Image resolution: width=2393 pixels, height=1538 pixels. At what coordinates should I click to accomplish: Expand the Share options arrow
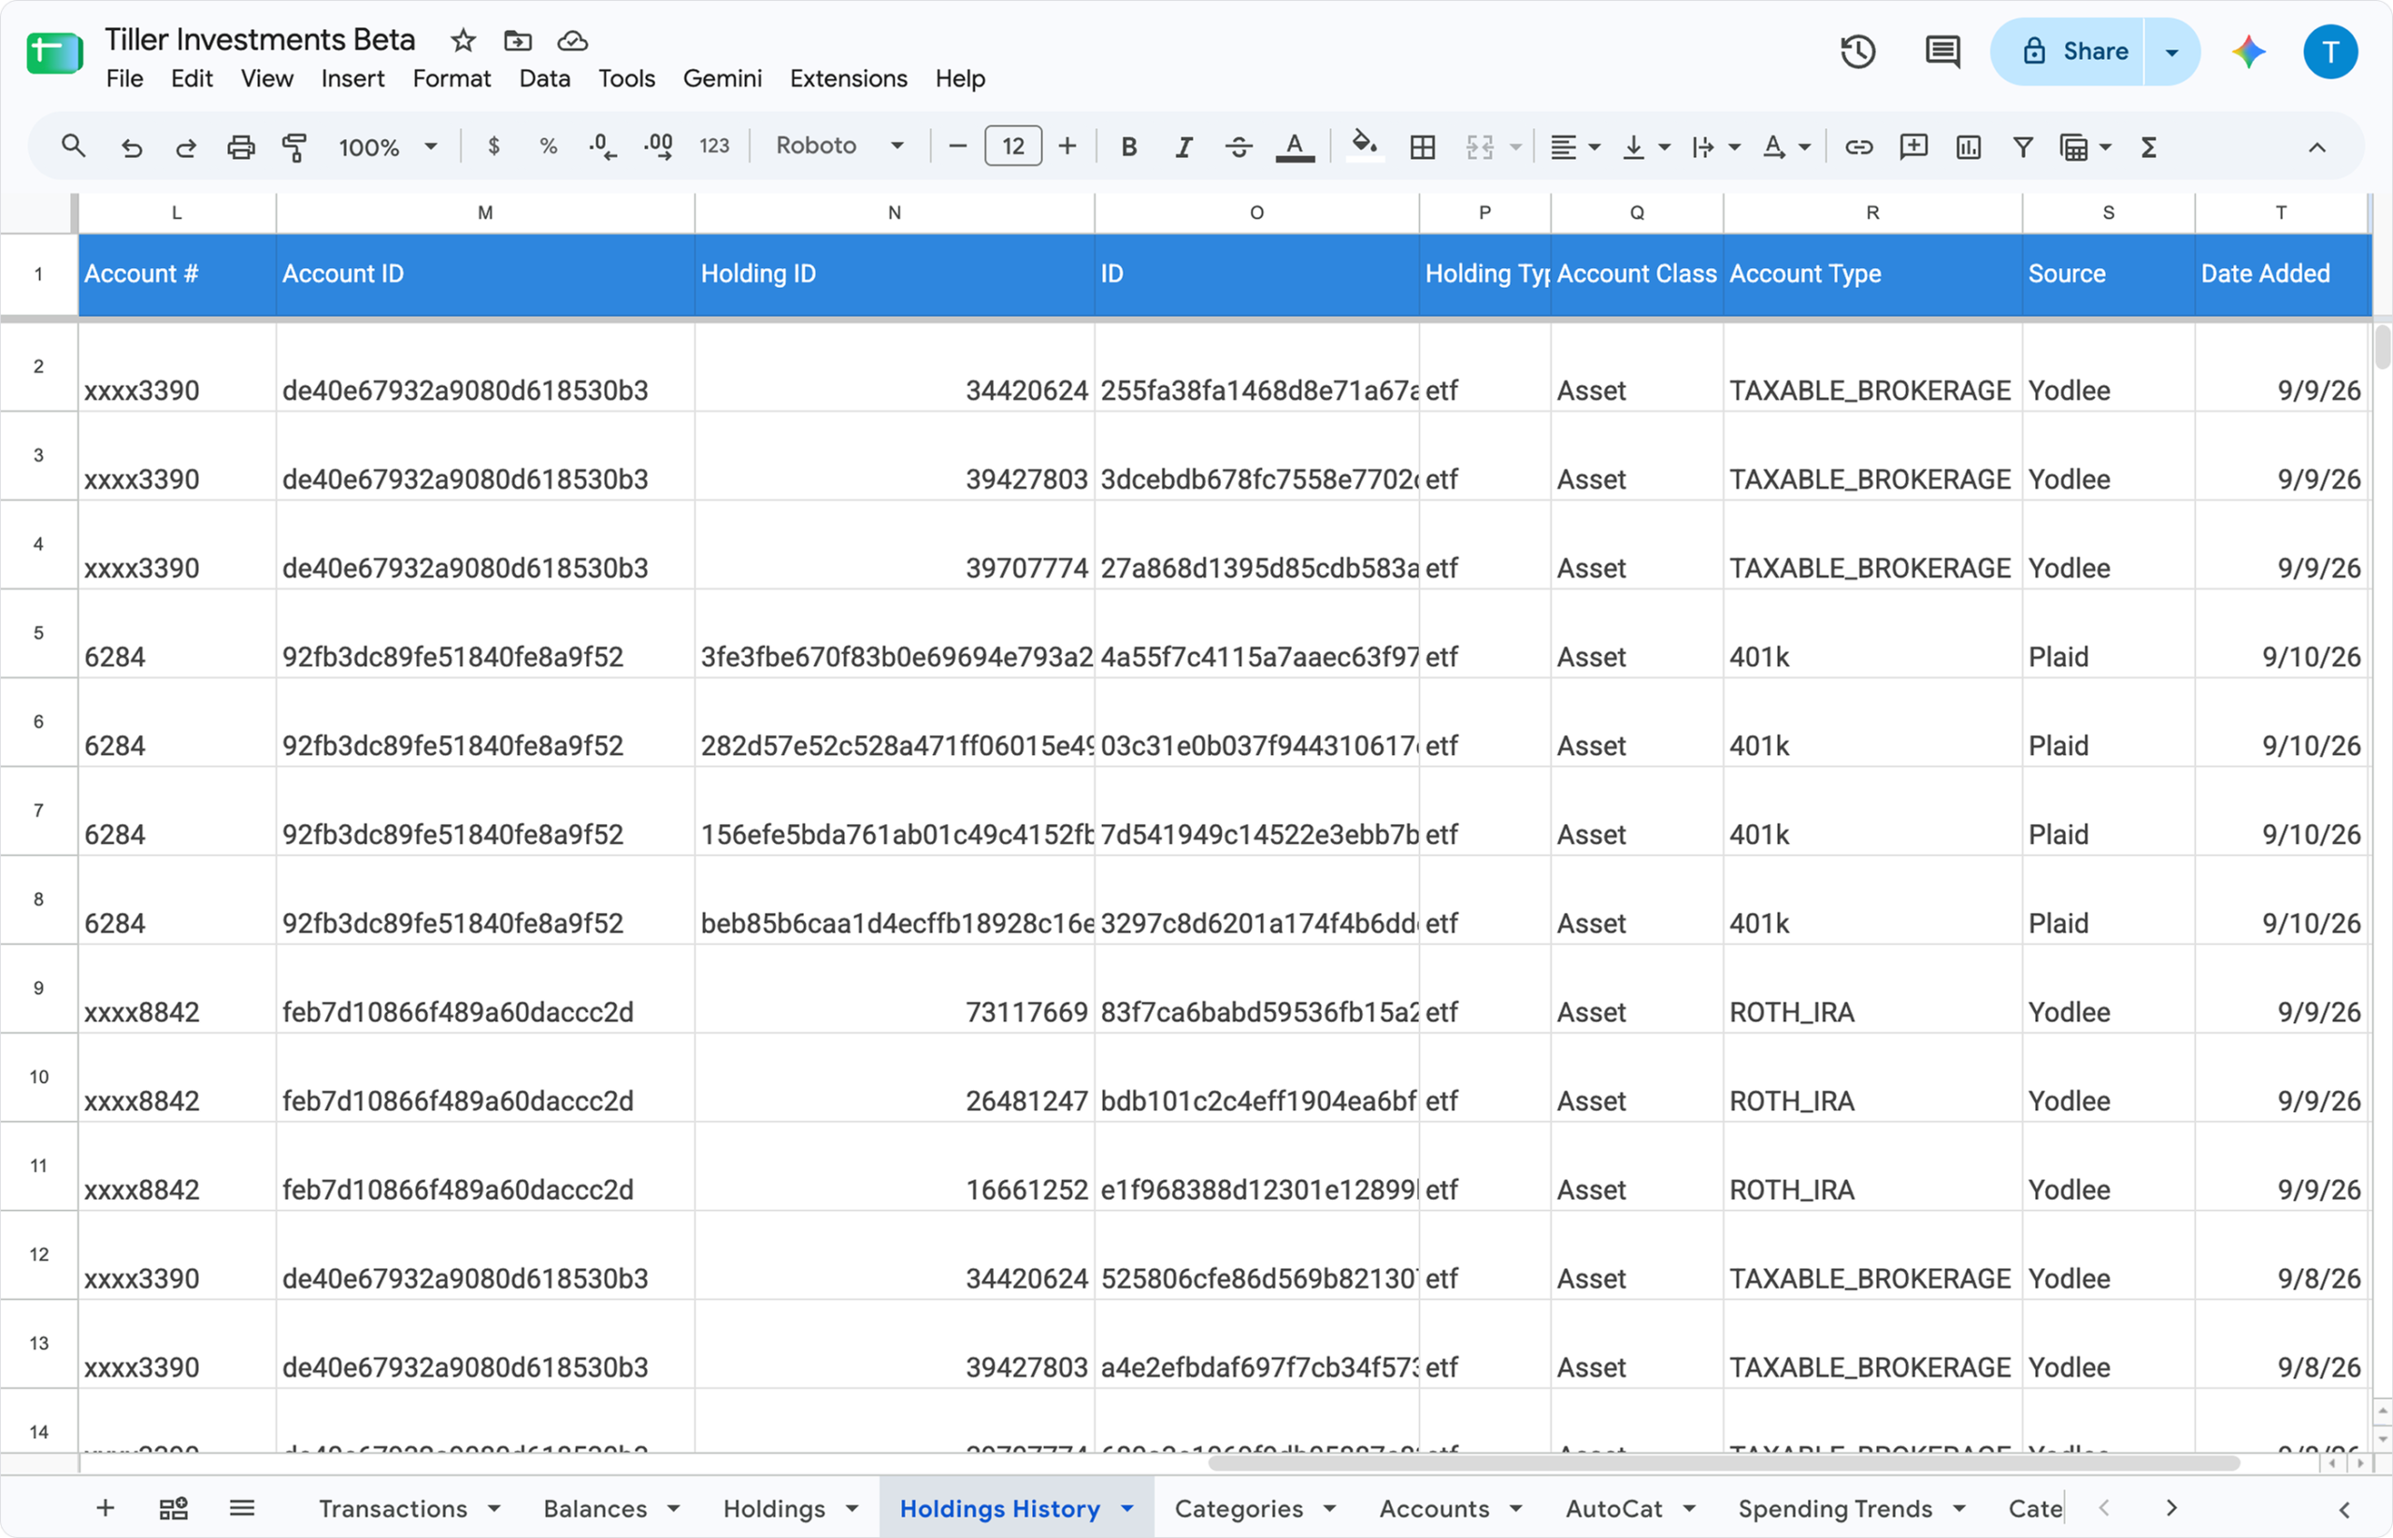click(x=2171, y=52)
